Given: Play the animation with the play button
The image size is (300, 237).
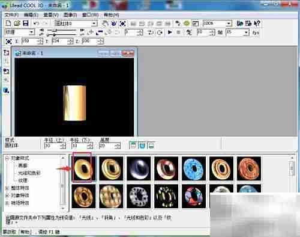Looking at the screenshot, I should pos(170,32).
